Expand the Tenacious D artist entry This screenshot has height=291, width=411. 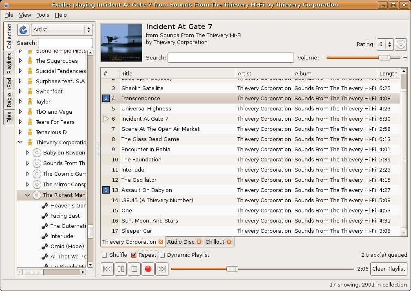[20, 132]
